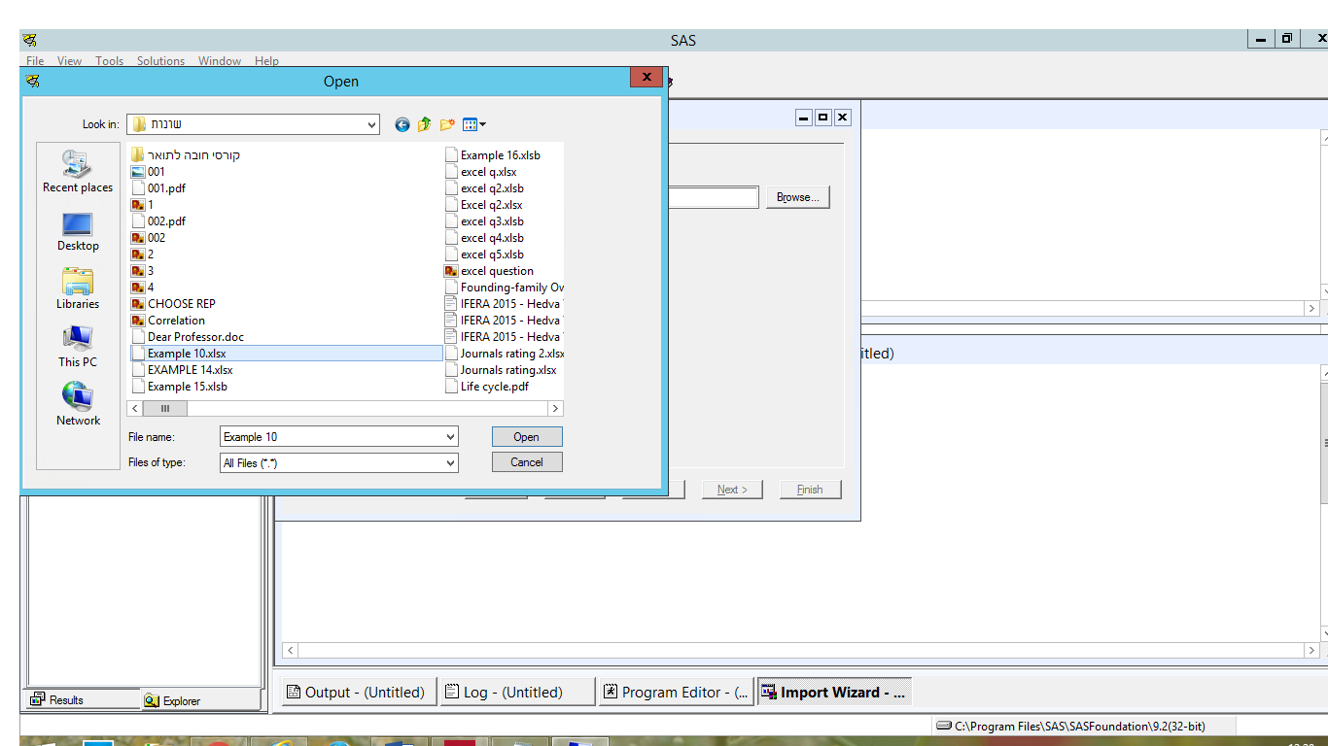The width and height of the screenshot is (1328, 746).
Task: Open the Solutions menu
Action: 160,61
